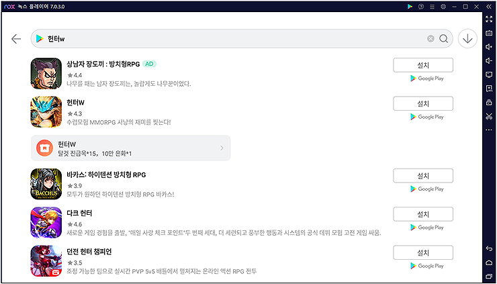Expand the 헌터W gift card chevron
The image size is (497, 284).
tap(222, 148)
